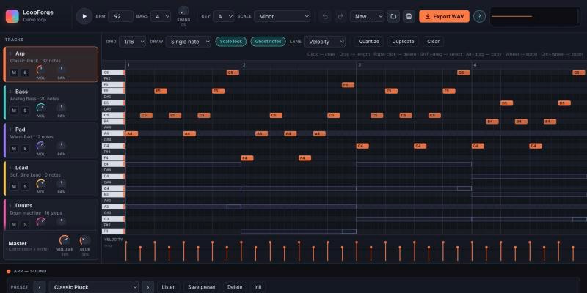The height and width of the screenshot is (293, 587).
Task: Select the Drums track
Action: [51, 215]
